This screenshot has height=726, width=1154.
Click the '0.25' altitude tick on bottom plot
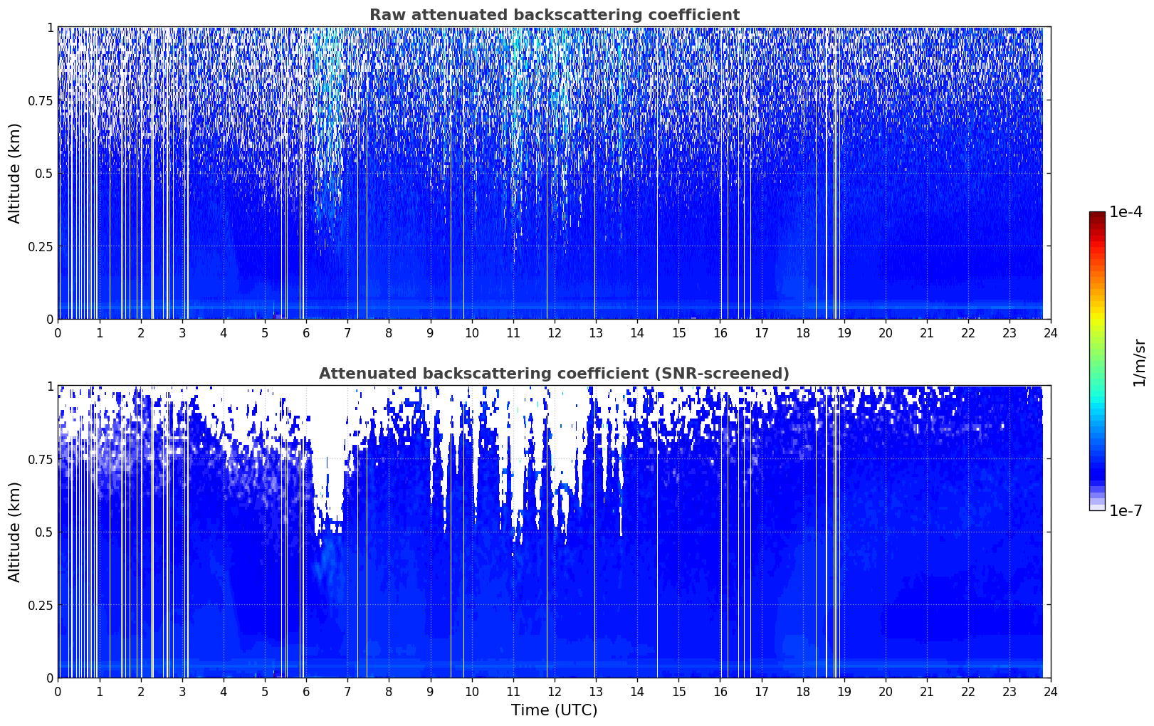tap(40, 605)
